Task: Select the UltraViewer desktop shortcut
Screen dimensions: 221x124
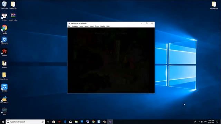Action: [x=4, y=41]
